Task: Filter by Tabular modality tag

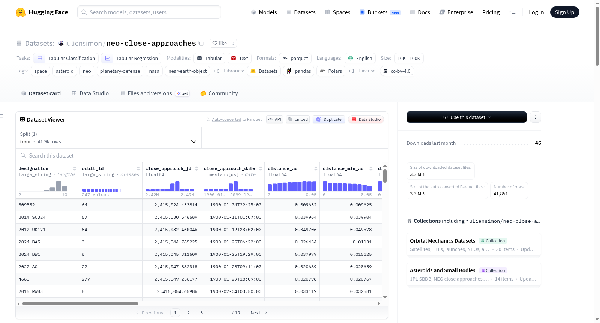Action: 210,58
